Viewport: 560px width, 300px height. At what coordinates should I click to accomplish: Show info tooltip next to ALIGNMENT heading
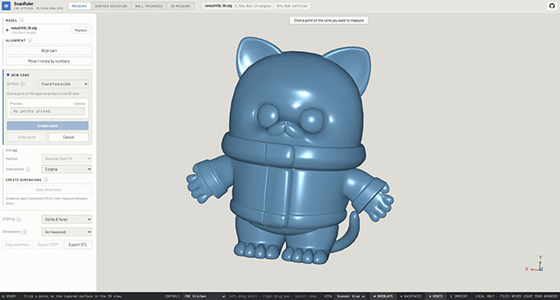(30, 40)
